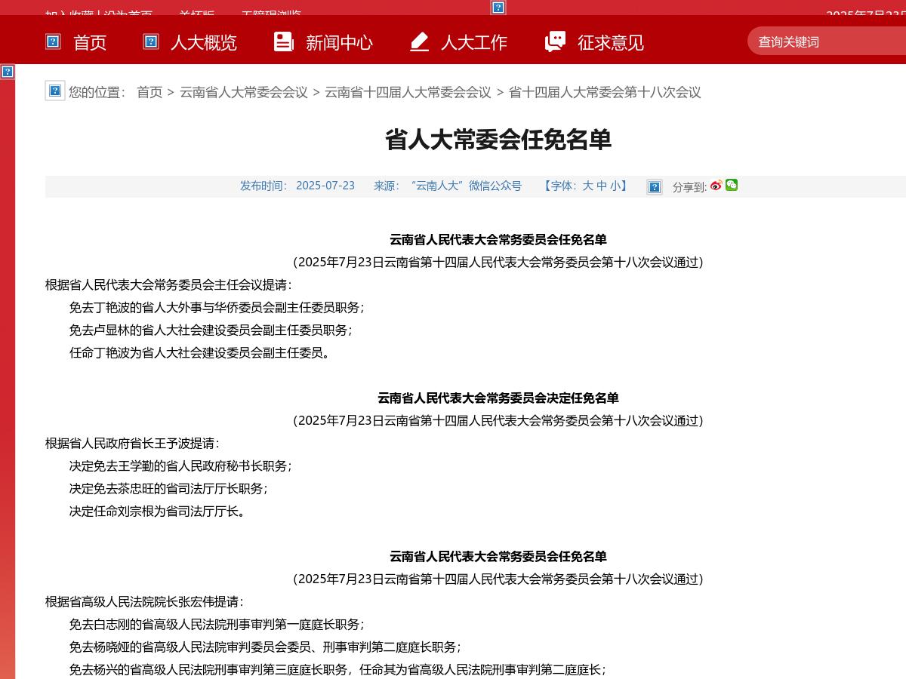The width and height of the screenshot is (906, 679).
Task: Expand breadcrumb 云南省人大常委会会议
Action: tap(243, 92)
